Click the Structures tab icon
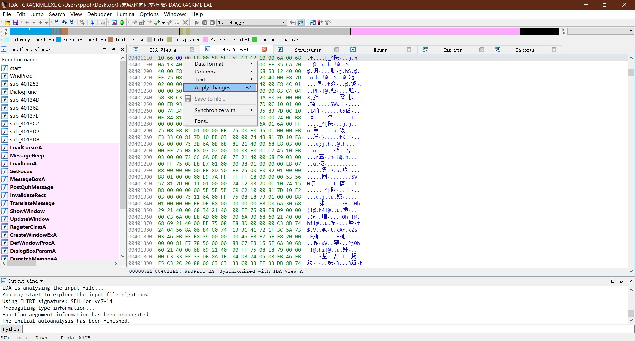 tap(280, 49)
